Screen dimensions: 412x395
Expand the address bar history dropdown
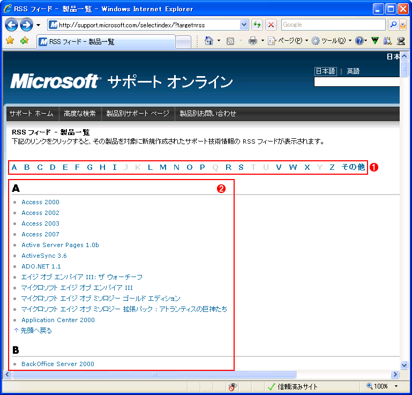[x=244, y=25]
